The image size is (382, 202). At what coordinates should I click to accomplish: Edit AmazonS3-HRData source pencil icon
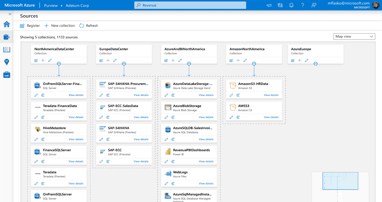click(231, 95)
